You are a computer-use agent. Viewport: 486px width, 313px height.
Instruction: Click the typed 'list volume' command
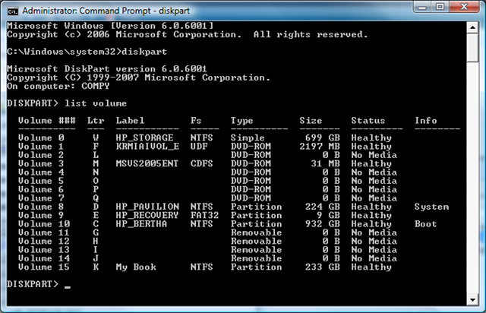point(84,103)
